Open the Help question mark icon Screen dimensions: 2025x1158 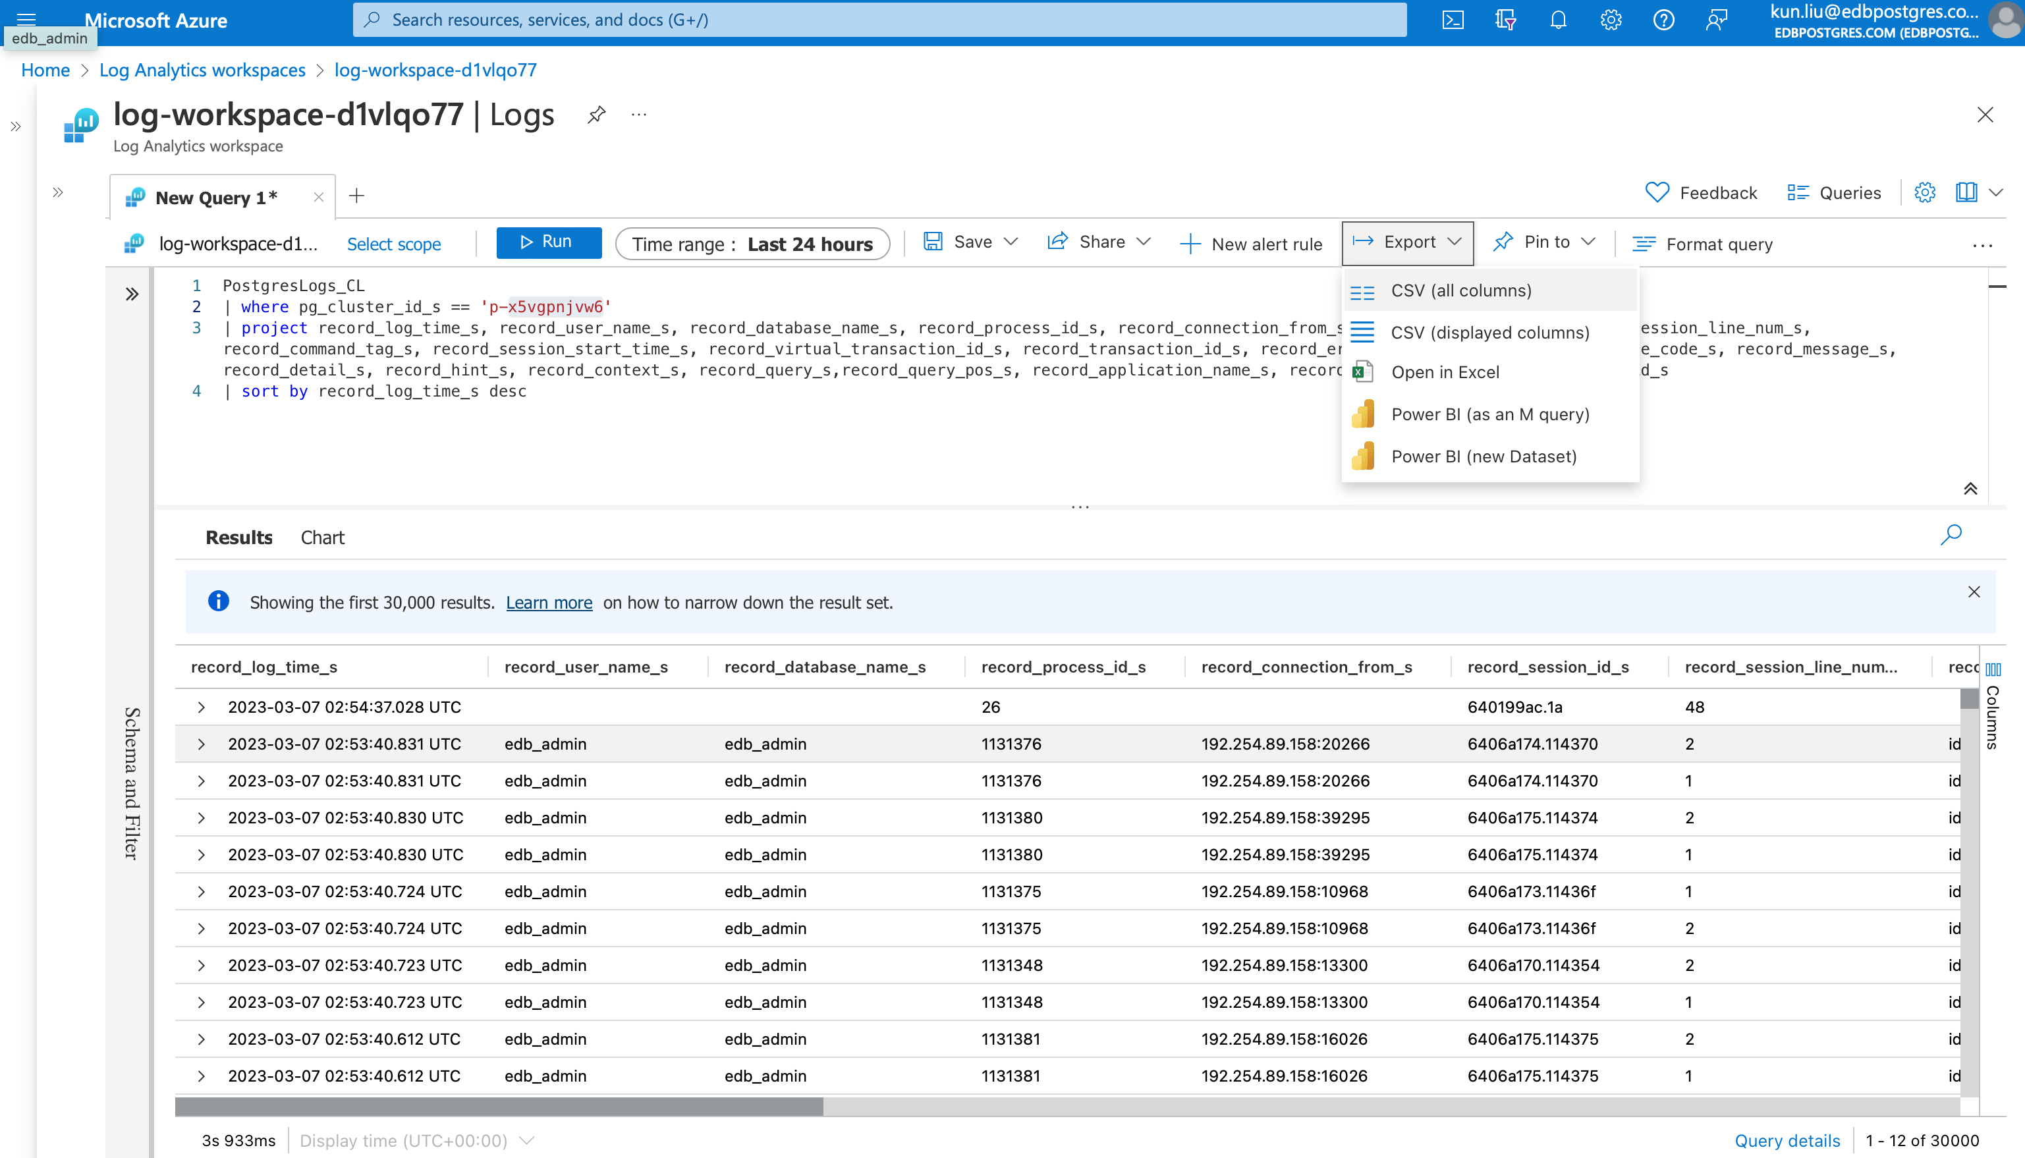tap(1663, 20)
